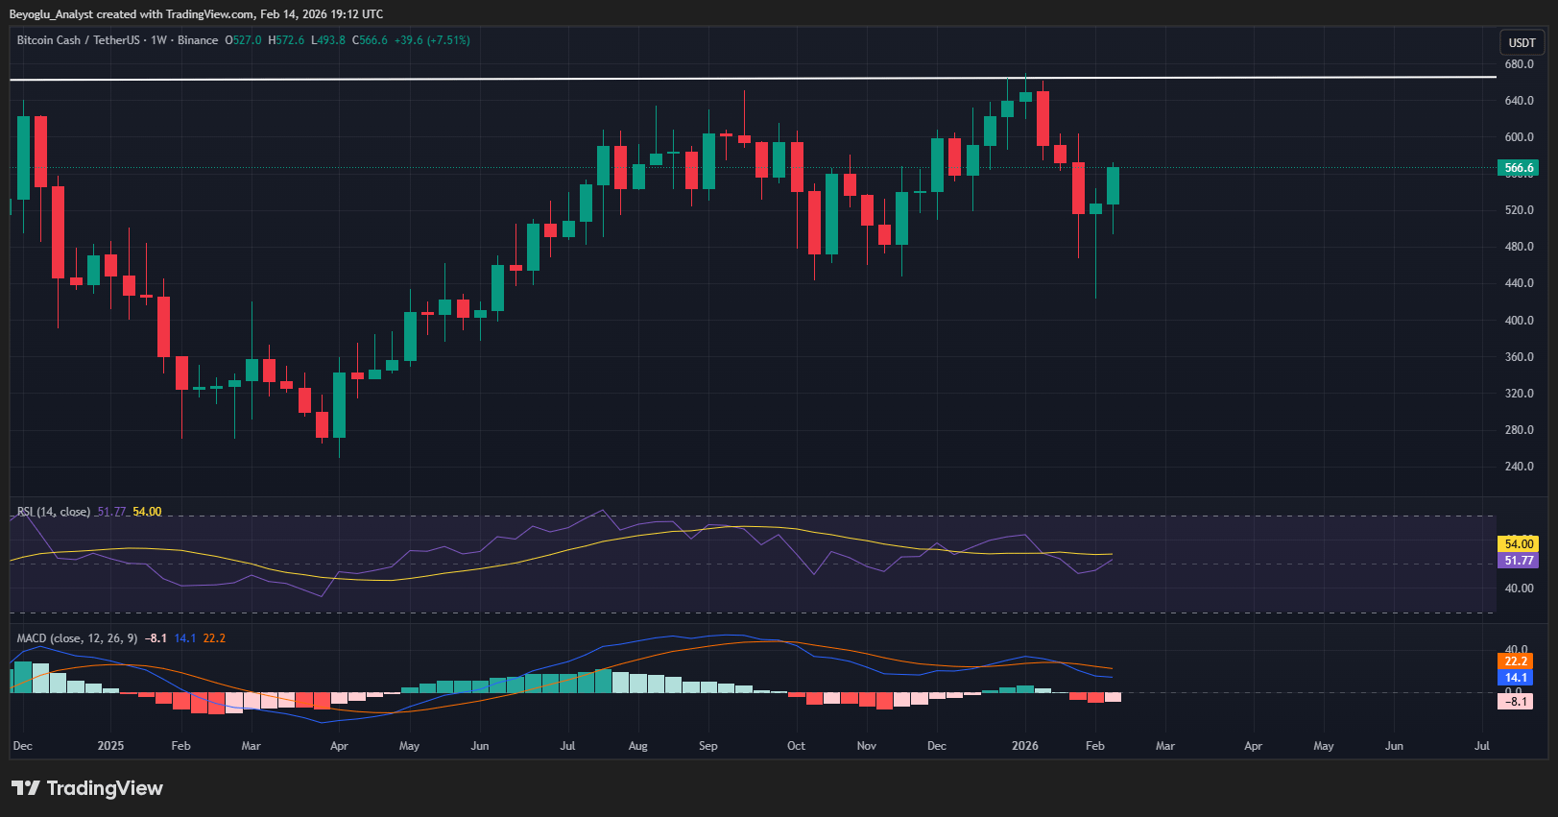Click the Oct label on time axis
Viewport: 1558px width, 817px height.
pyautogui.click(x=797, y=746)
